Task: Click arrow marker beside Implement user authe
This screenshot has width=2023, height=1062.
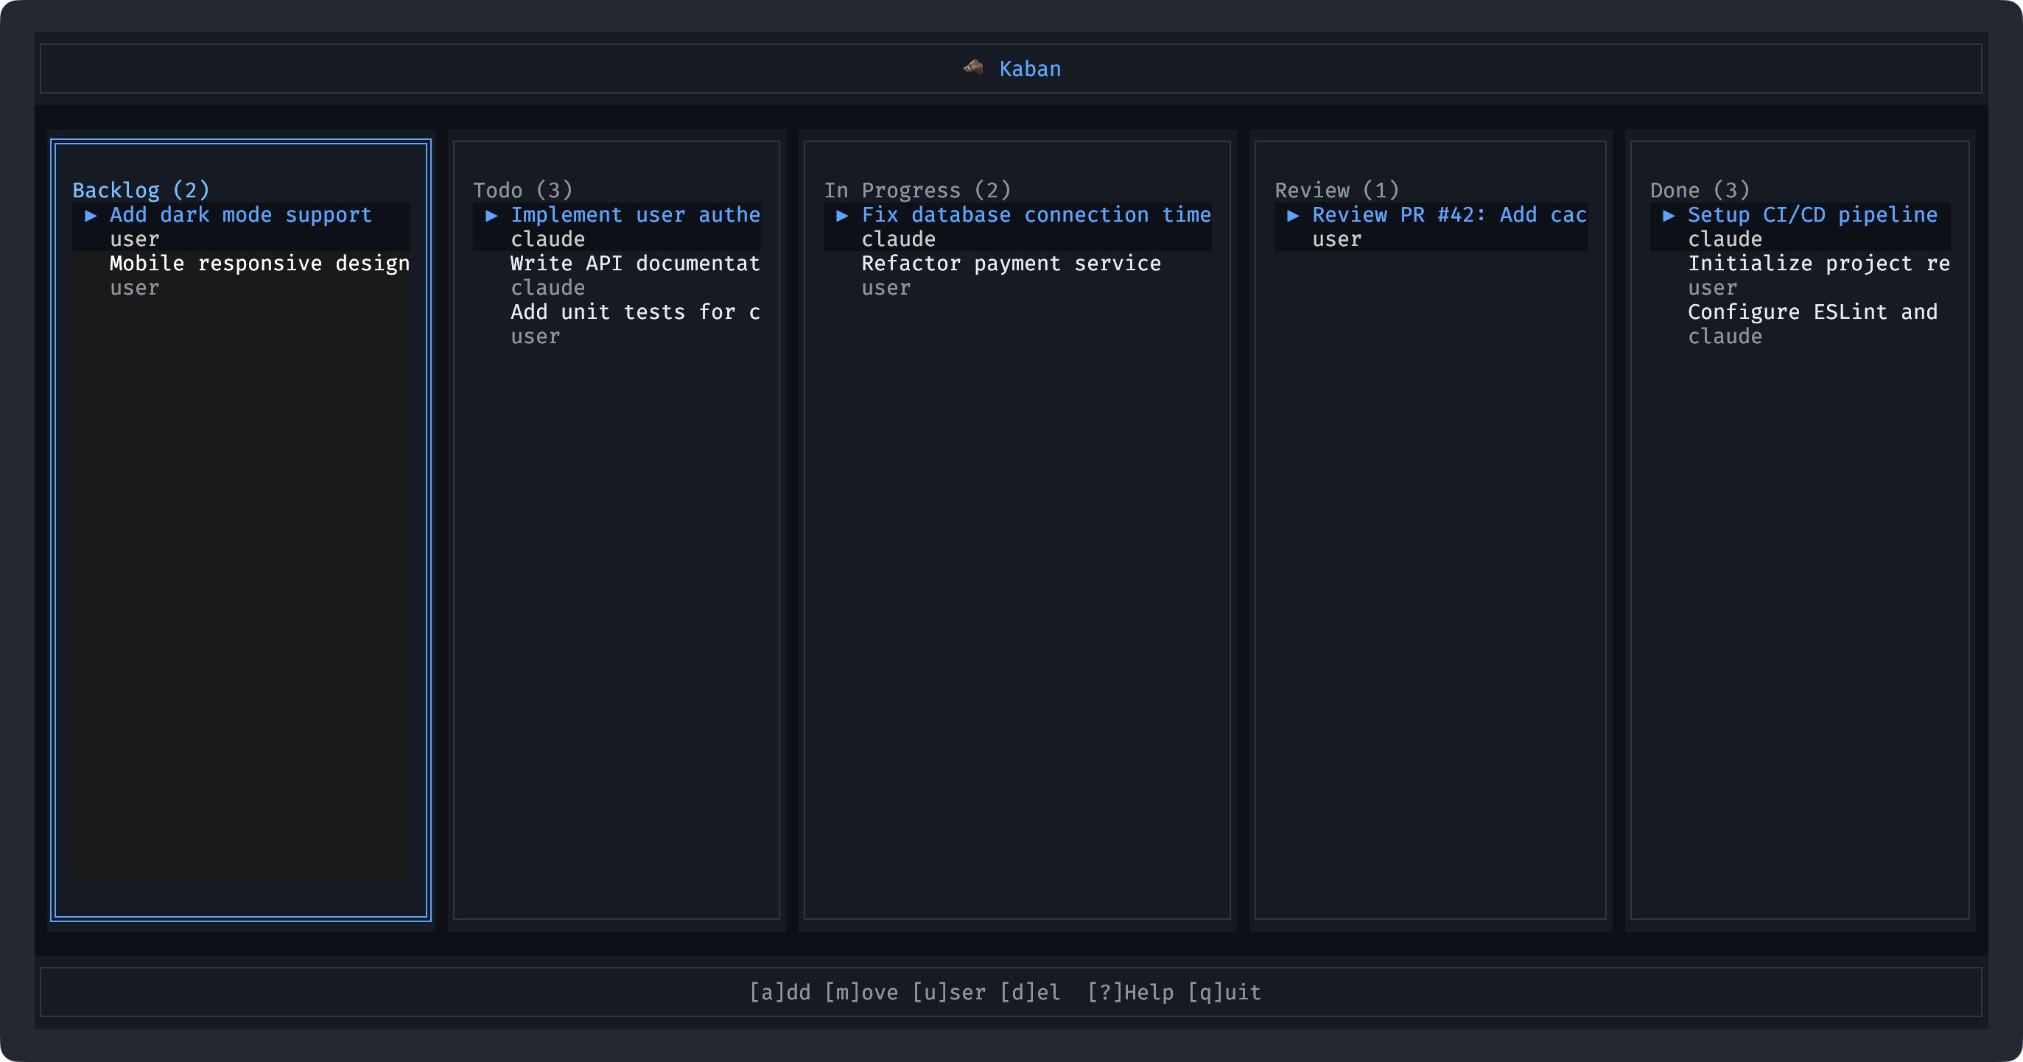Action: (491, 215)
